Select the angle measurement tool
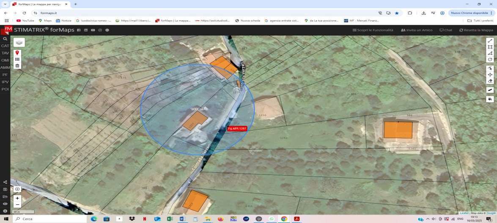Viewport: 497px width, 223px height. coord(490,53)
